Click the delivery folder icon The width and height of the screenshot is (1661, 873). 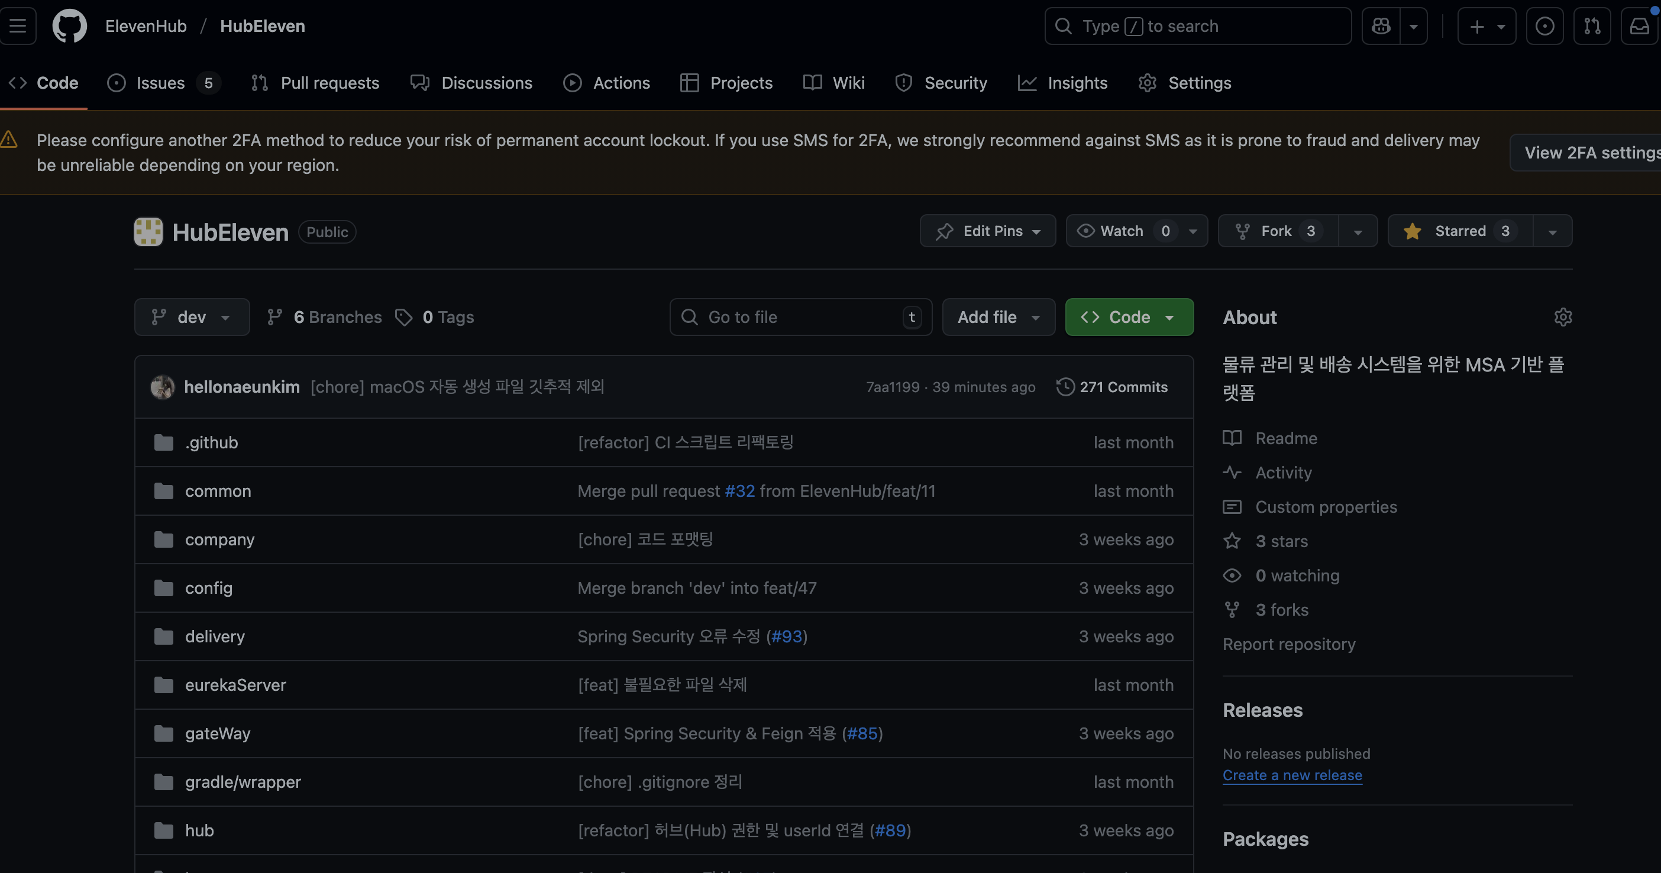pos(164,636)
